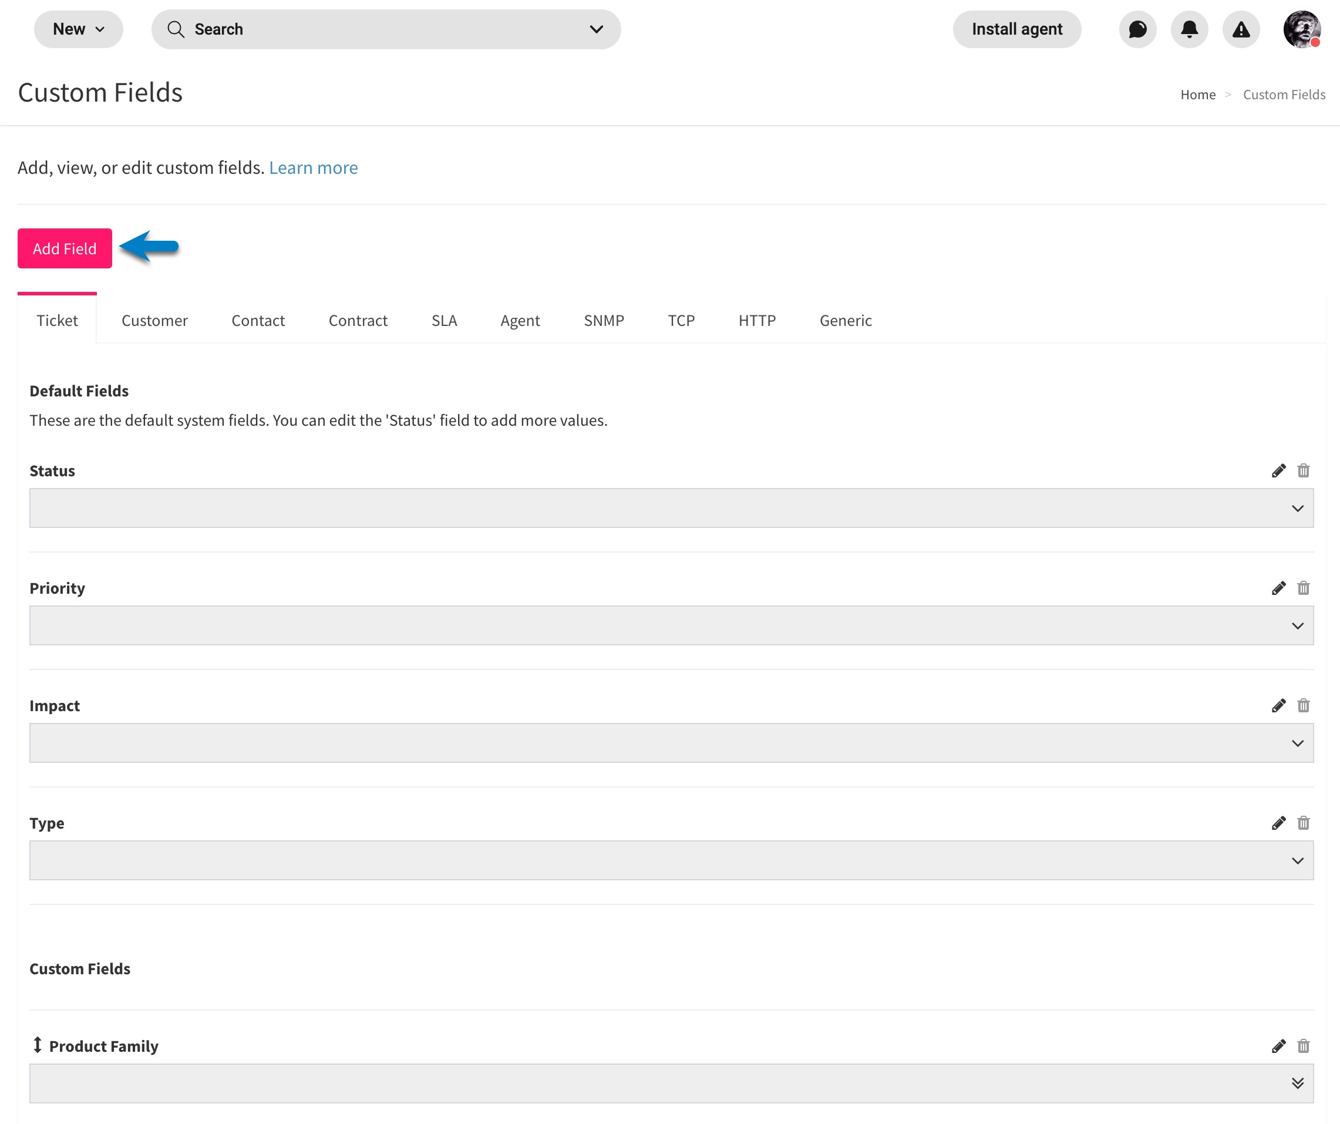The image size is (1340, 1124).
Task: Open the New menu
Action: click(78, 29)
